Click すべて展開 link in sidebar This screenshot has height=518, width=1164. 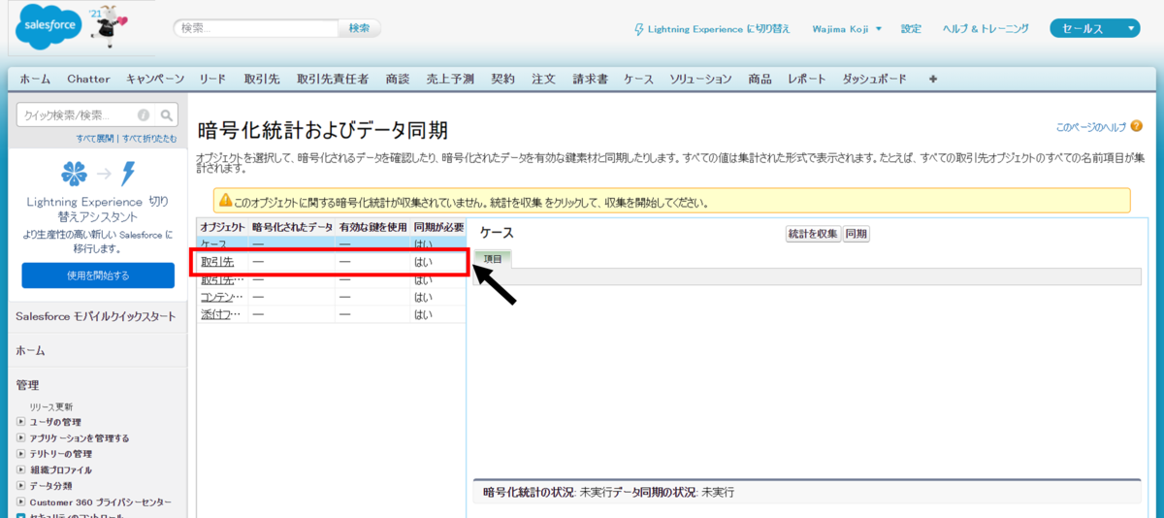95,139
